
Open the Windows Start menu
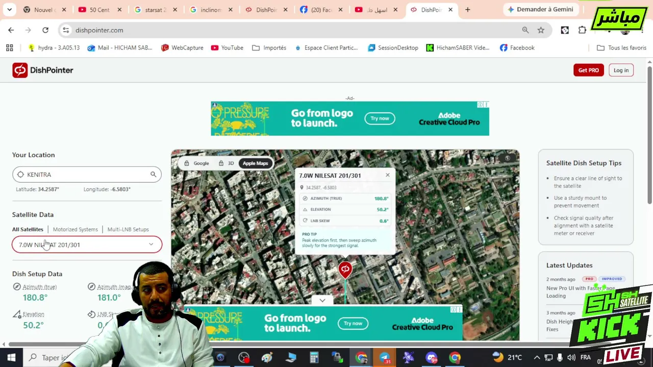[11, 357]
